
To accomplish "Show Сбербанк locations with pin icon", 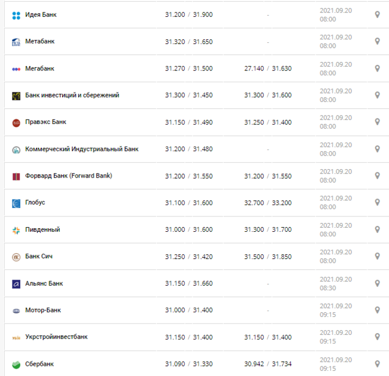I will coord(377,364).
